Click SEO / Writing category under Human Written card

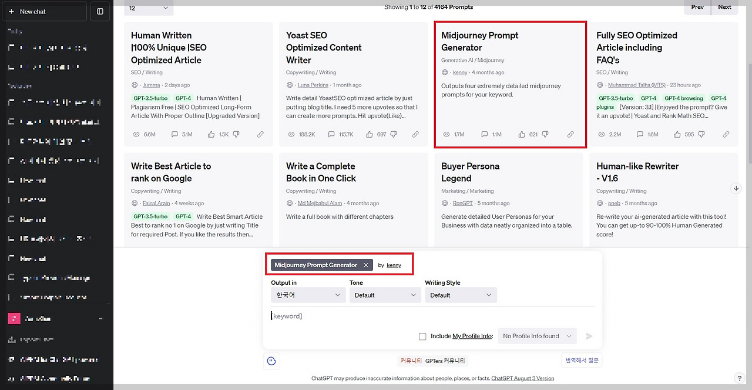(x=146, y=72)
